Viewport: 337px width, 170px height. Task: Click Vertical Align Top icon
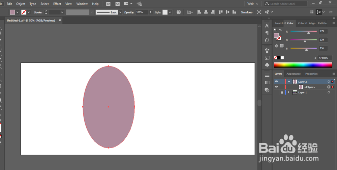click(x=221, y=12)
